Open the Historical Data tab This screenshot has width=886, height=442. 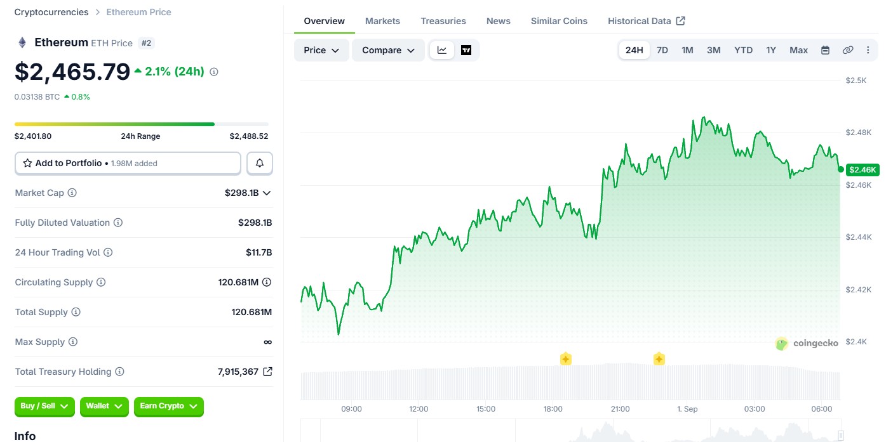coord(646,21)
